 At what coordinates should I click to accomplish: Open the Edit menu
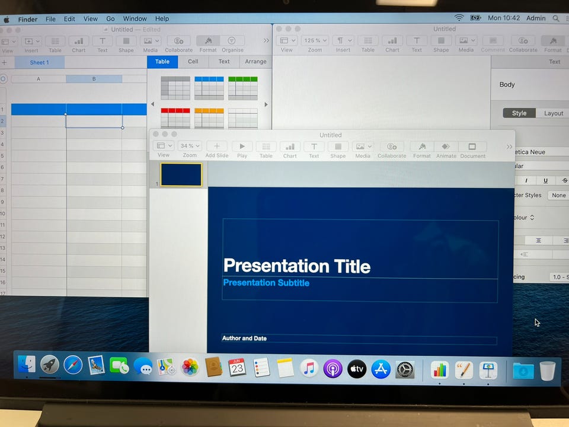(69, 19)
